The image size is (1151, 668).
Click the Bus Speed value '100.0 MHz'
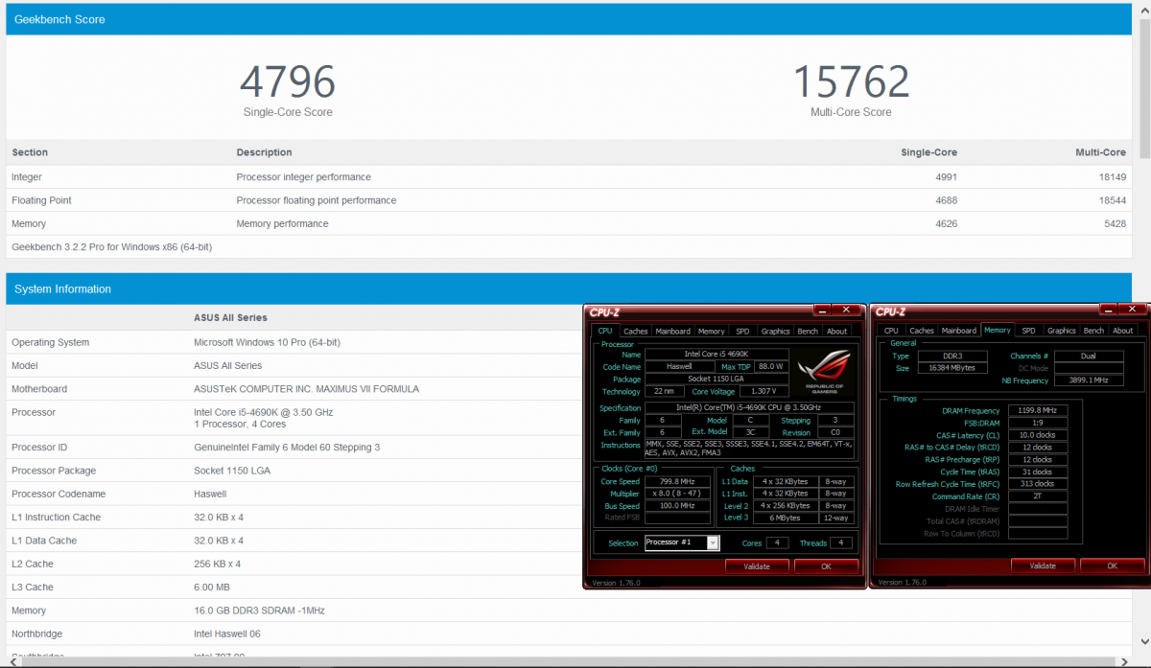pos(677,506)
